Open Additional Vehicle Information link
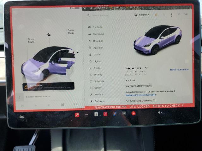This screenshot has width=202, height=151. click(x=140, y=95)
